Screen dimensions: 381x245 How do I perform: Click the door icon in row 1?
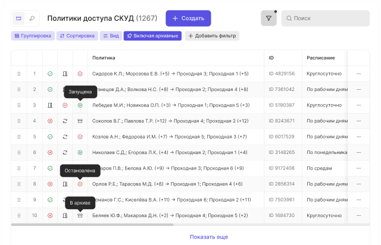(x=65, y=74)
